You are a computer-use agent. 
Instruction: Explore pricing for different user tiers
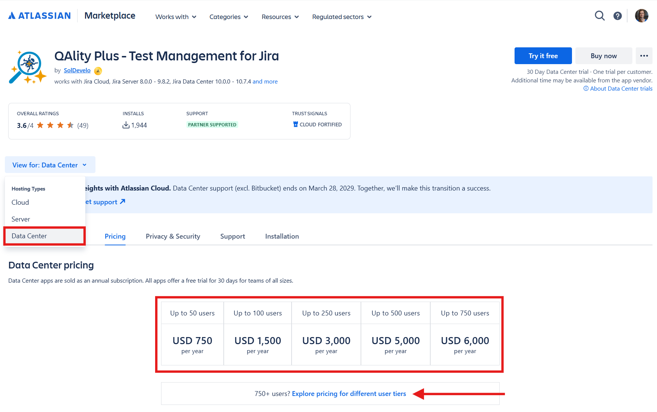tap(349, 394)
